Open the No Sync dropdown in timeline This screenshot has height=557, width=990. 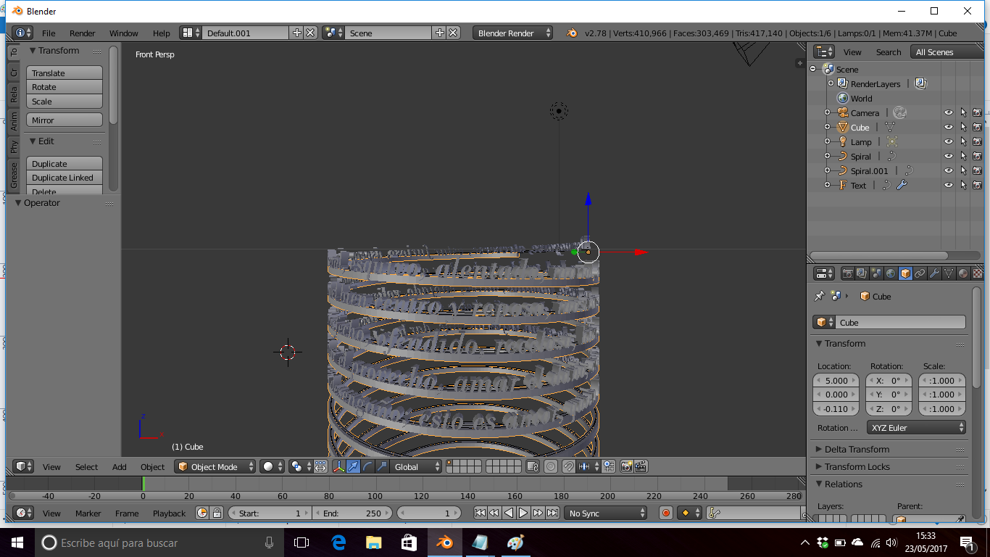tap(606, 513)
